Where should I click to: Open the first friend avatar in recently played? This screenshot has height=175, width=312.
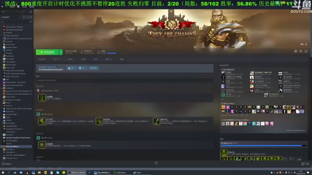(223, 73)
